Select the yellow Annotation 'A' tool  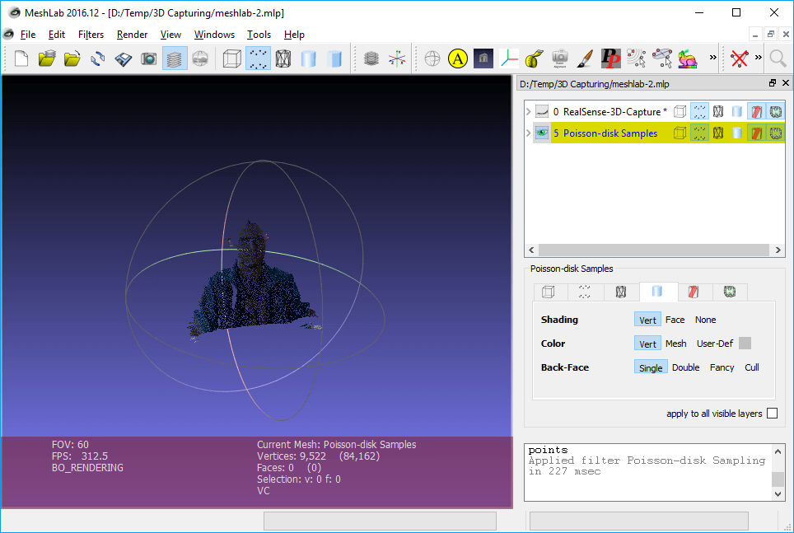coord(457,58)
